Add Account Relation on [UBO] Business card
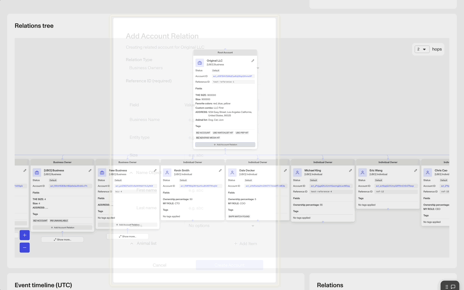Screen dimensions: 464x290 (x=62, y=228)
